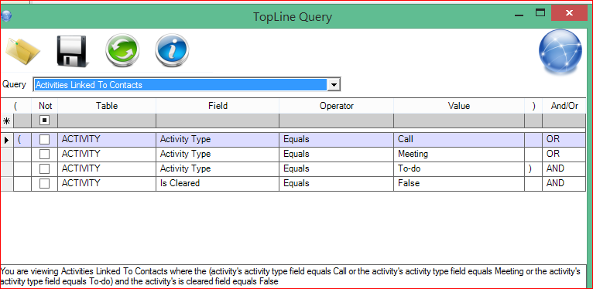Click the open parenthesis cell in Call row
The image size is (593, 289).
pyautogui.click(x=22, y=140)
